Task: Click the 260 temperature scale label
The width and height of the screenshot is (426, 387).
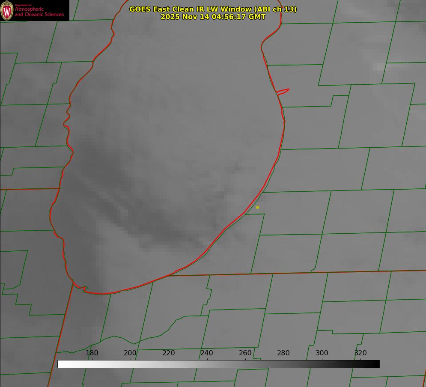Action: tap(245, 353)
